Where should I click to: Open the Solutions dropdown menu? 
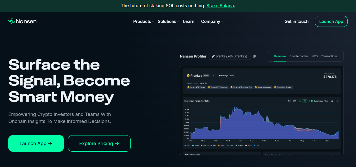(x=168, y=21)
